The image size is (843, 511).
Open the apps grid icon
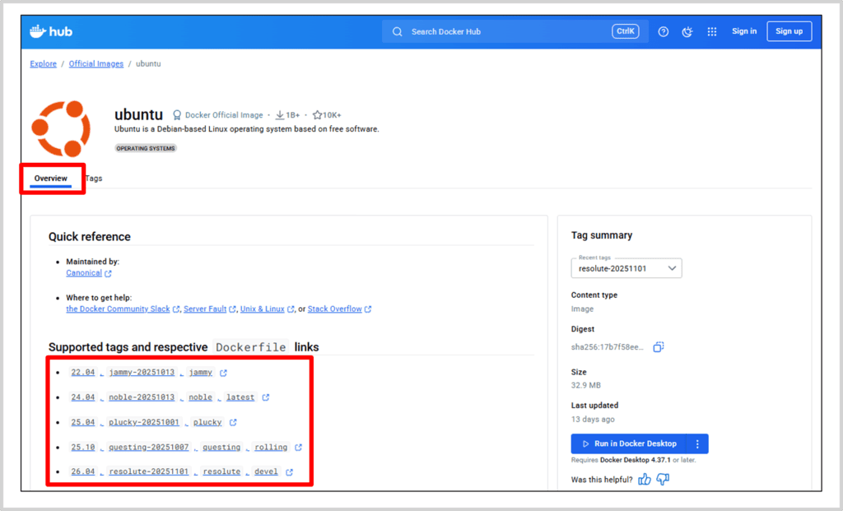click(x=711, y=30)
